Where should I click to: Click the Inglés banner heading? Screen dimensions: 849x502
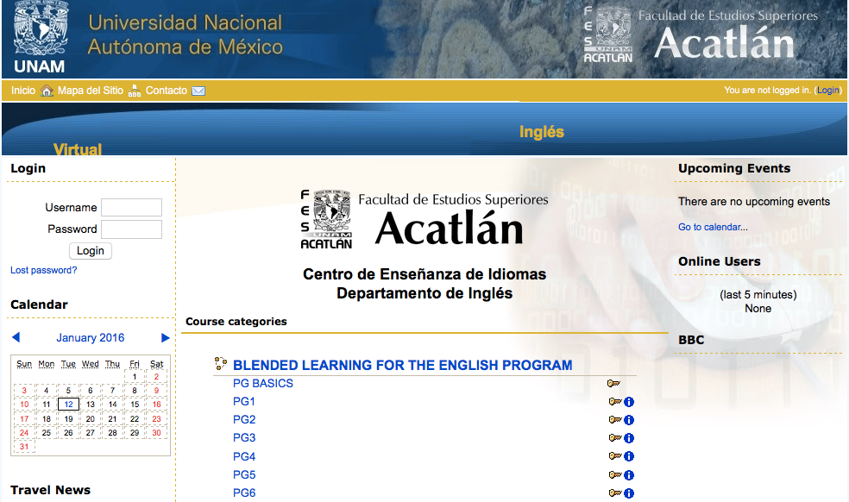coord(542,132)
